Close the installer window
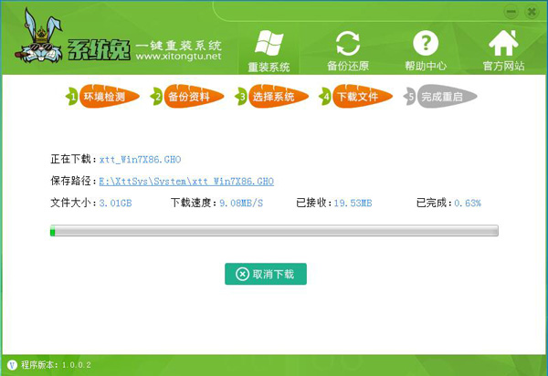Screen dimensions: 548x376 (x=532, y=12)
